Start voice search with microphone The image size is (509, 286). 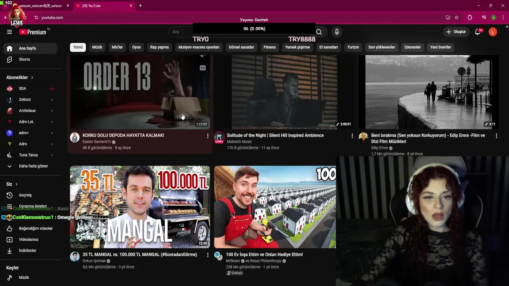click(x=337, y=32)
